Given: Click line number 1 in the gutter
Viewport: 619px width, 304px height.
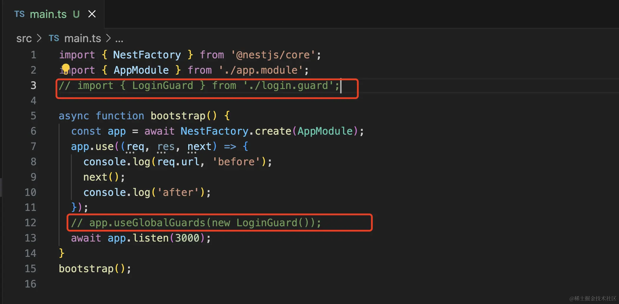Looking at the screenshot, I should [34, 55].
